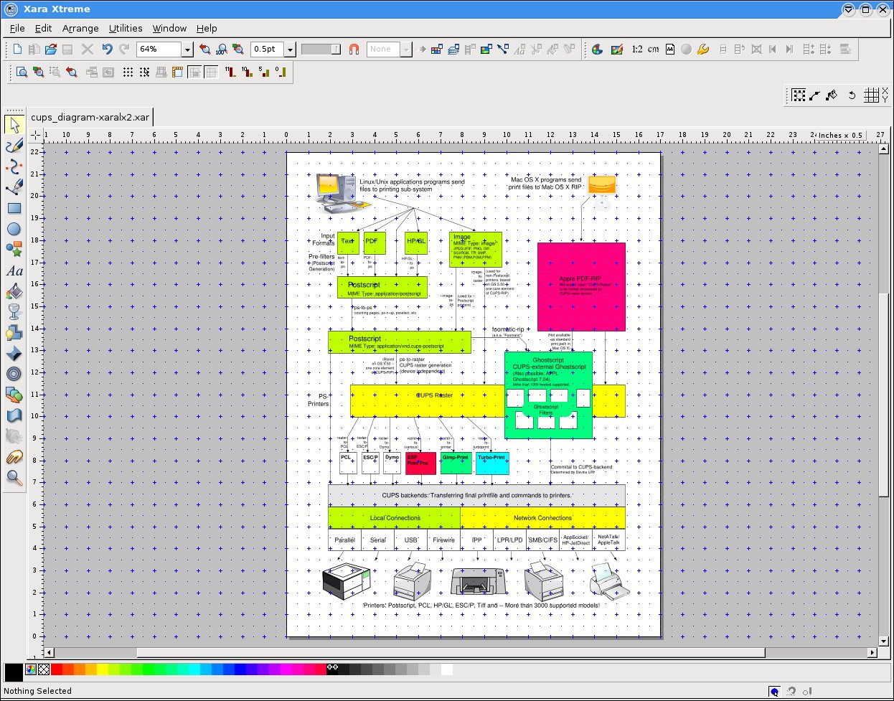
Task: Select the Ellipse tool
Action: pyautogui.click(x=14, y=229)
